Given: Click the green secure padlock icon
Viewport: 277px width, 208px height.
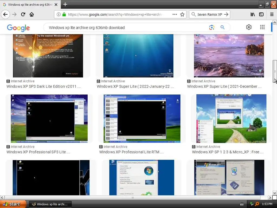Looking at the screenshot, I should click(64, 14).
